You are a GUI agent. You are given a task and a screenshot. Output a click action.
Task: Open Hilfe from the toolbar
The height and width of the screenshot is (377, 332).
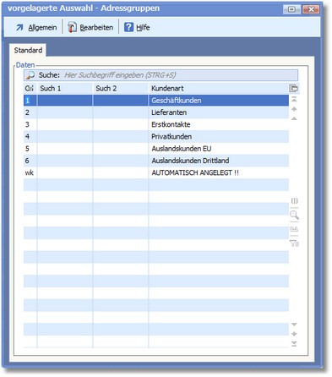point(143,28)
